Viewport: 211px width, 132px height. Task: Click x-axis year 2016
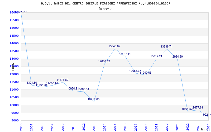(125, 127)
